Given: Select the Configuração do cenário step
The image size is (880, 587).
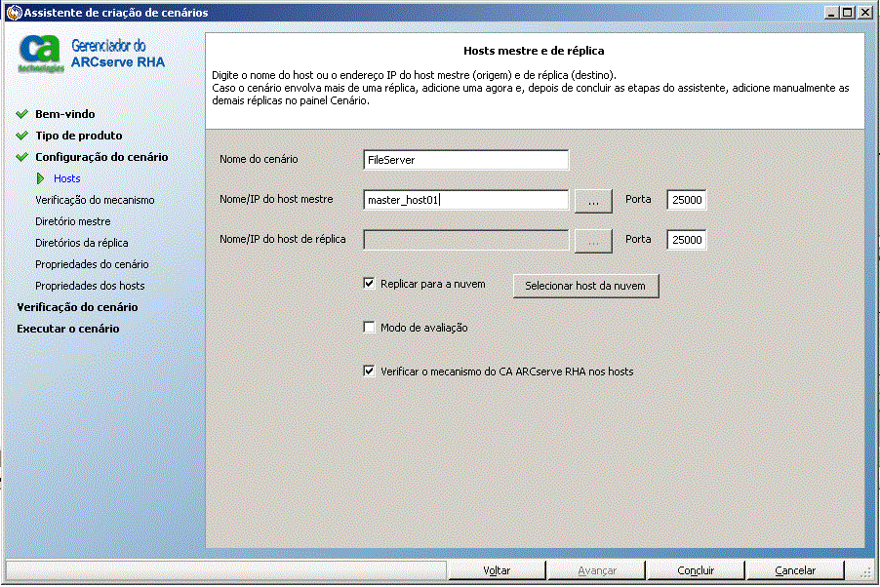Looking at the screenshot, I should tap(101, 157).
